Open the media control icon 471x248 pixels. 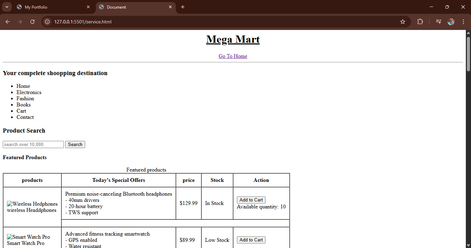(x=438, y=22)
